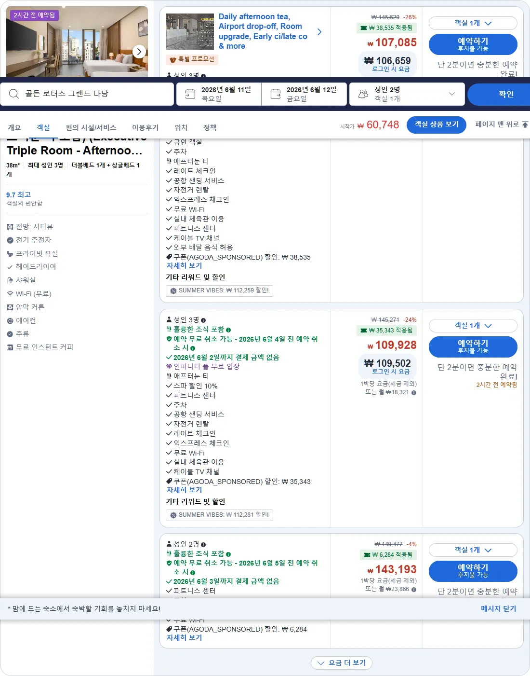Click 객실 상품 보기 button
Image resolution: width=530 pixels, height=676 pixels.
click(437, 124)
